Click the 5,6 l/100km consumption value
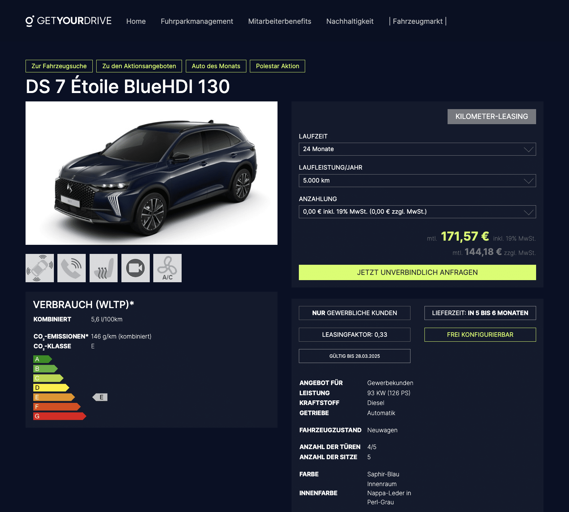The image size is (569, 512). pyautogui.click(x=107, y=319)
